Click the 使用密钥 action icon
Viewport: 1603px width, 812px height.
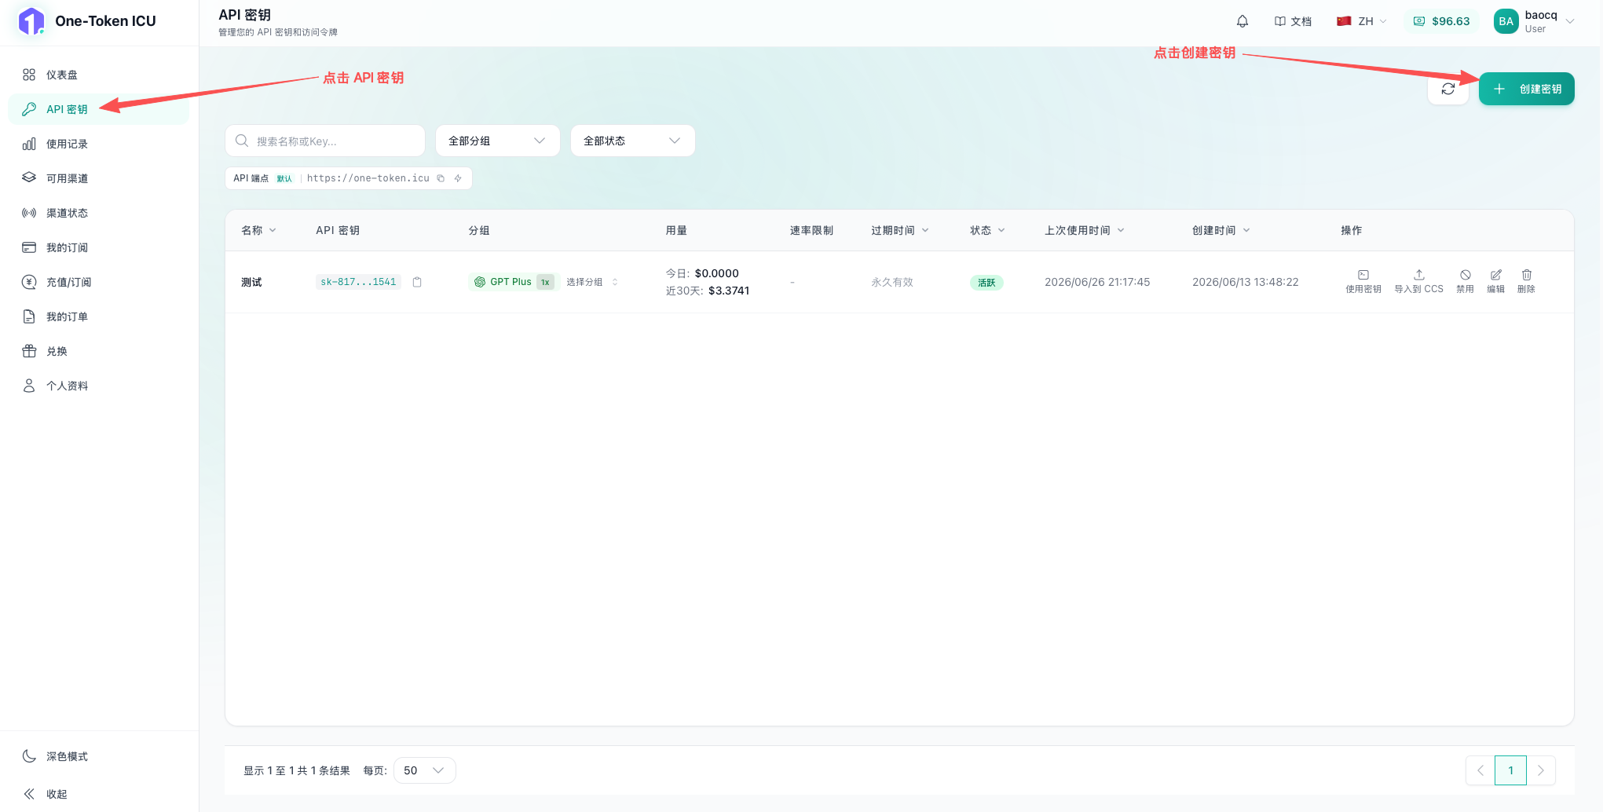click(1363, 282)
